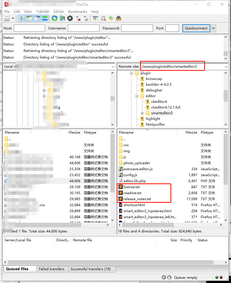Screen dimensions: 231x283
Task: Select license.txt file
Action: [132, 187]
